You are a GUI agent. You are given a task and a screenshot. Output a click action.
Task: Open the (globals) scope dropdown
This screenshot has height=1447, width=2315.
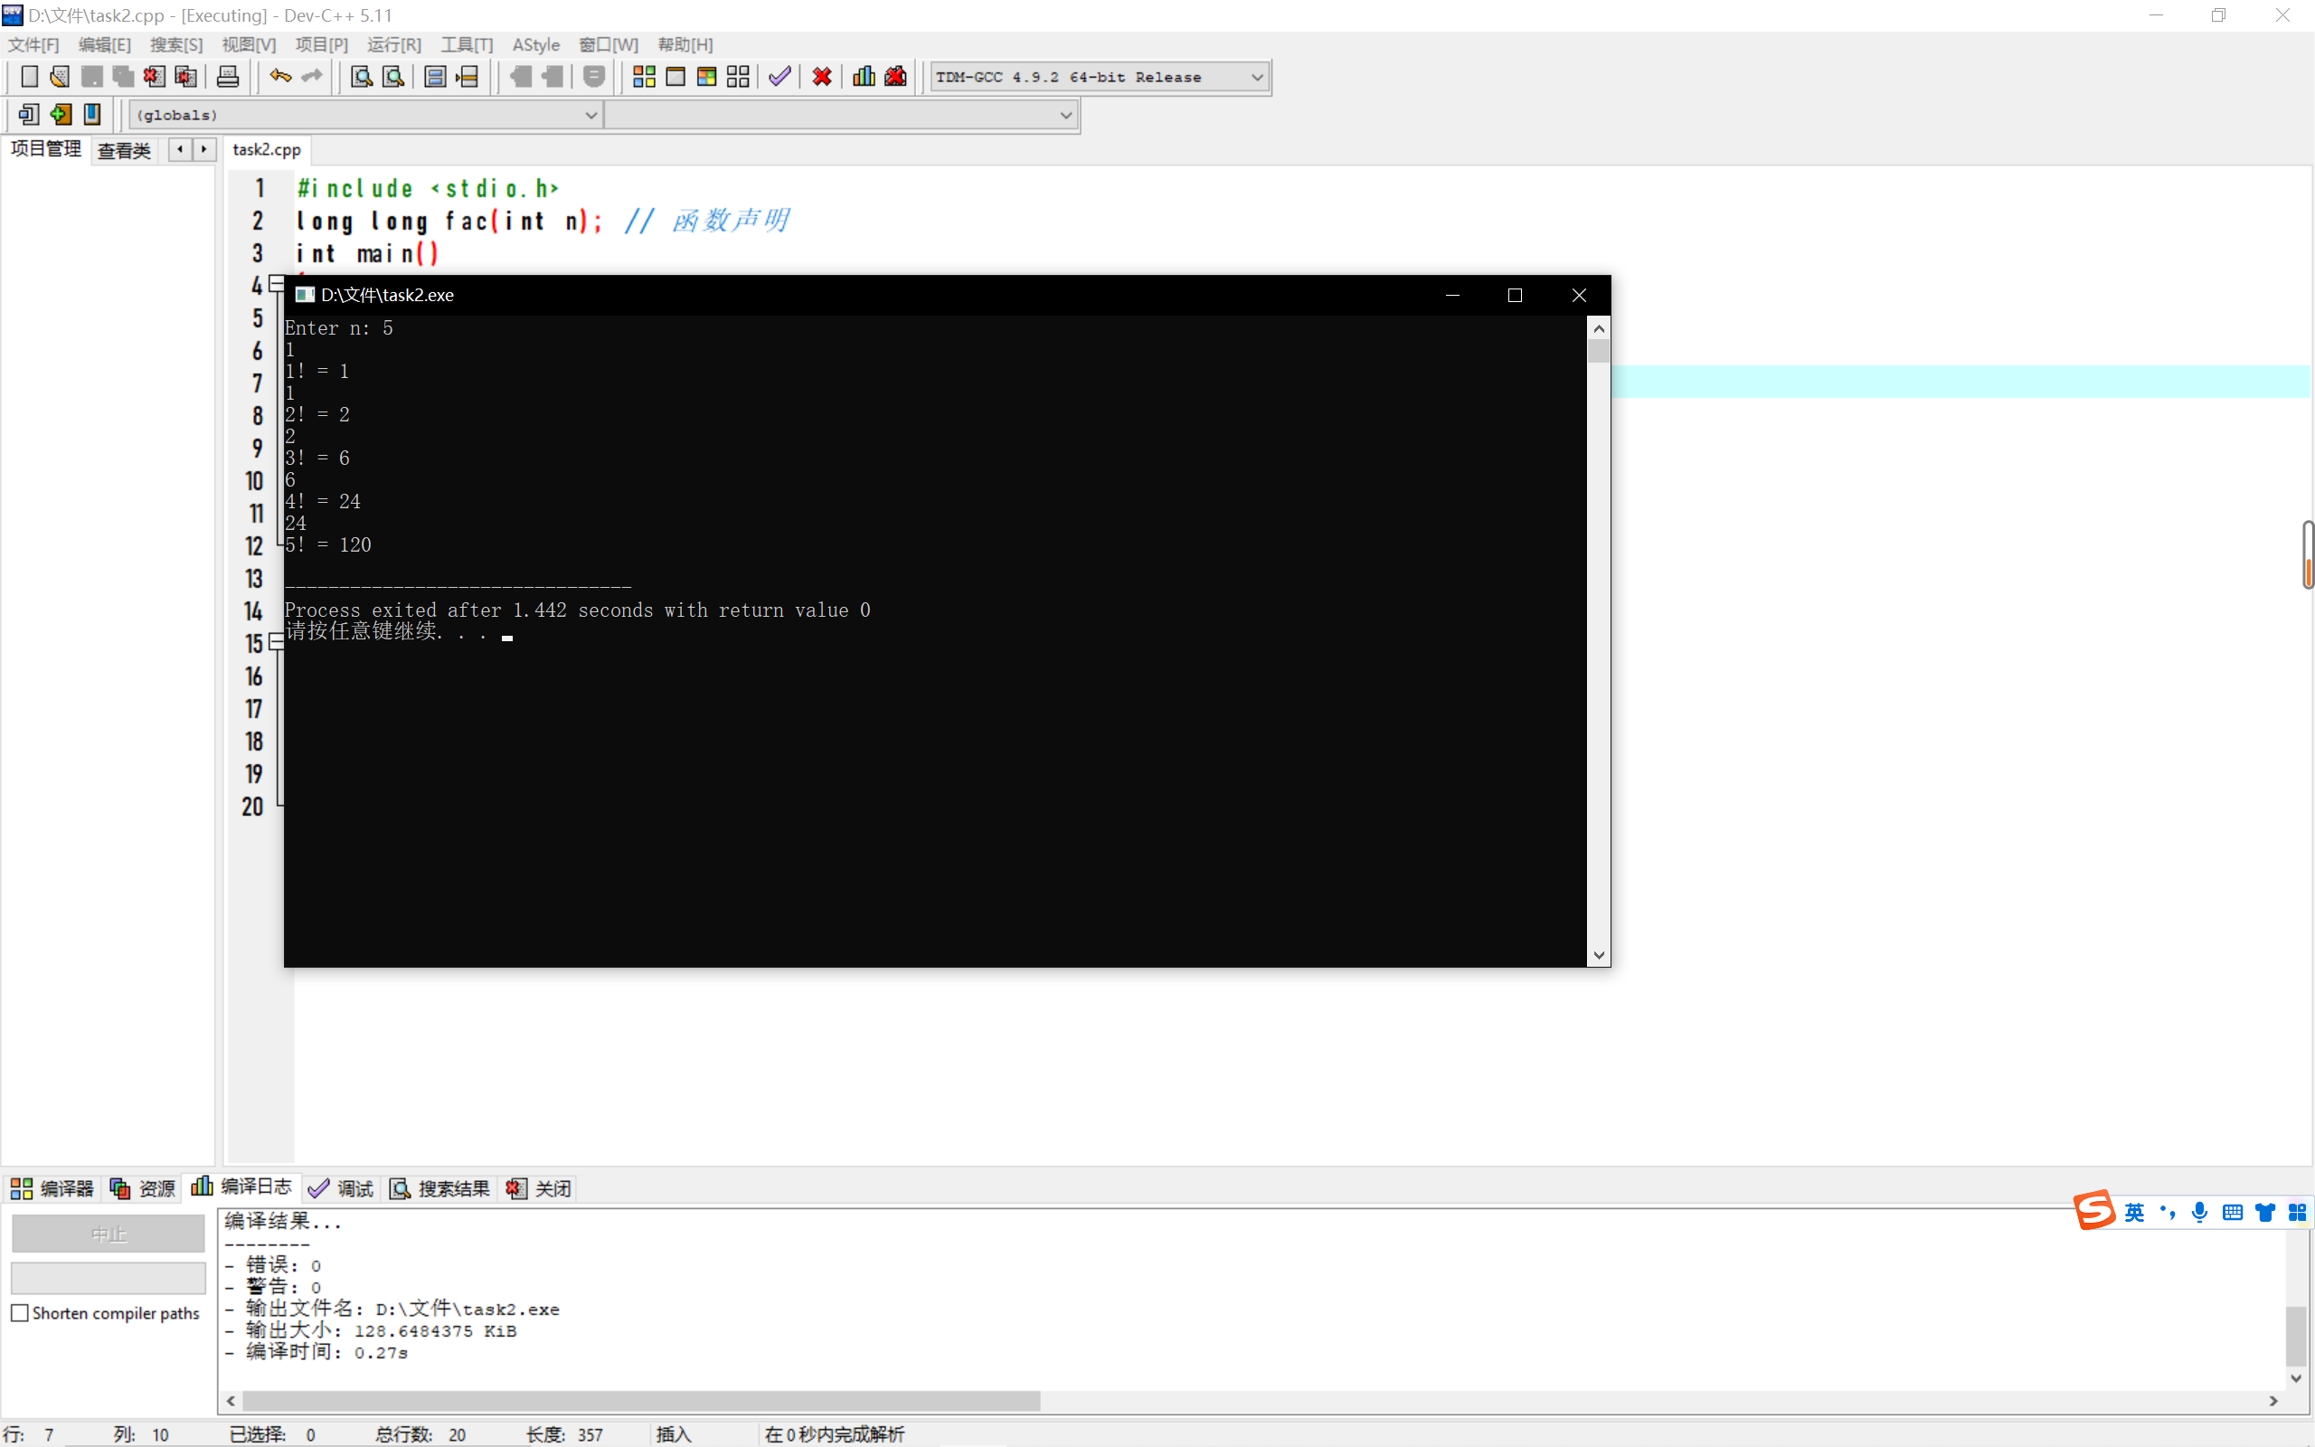591,115
